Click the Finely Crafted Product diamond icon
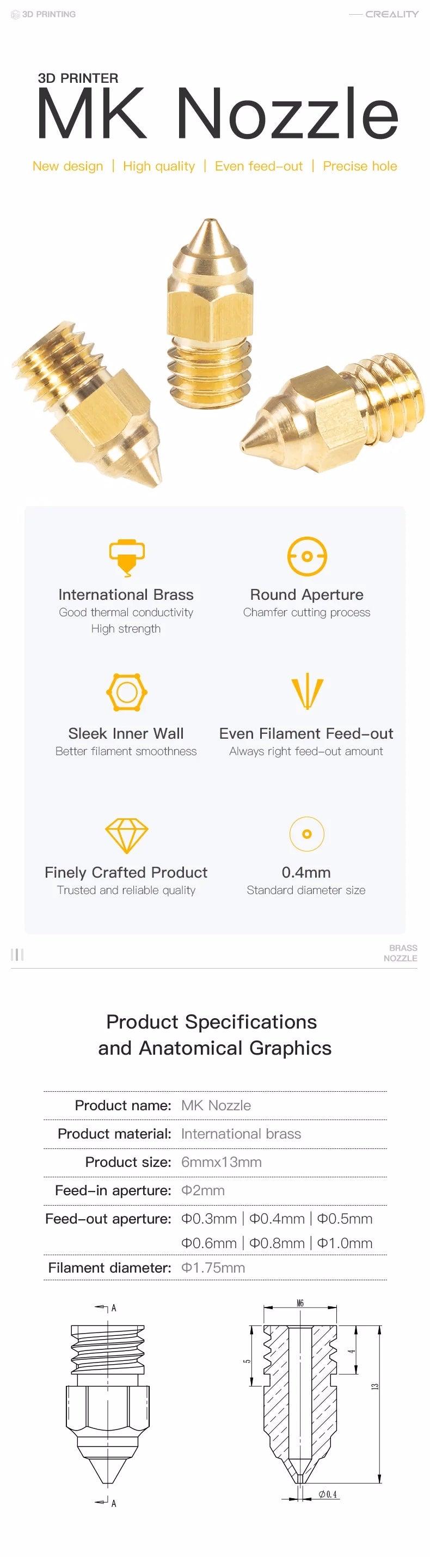This screenshot has width=430, height=1557. [x=126, y=835]
